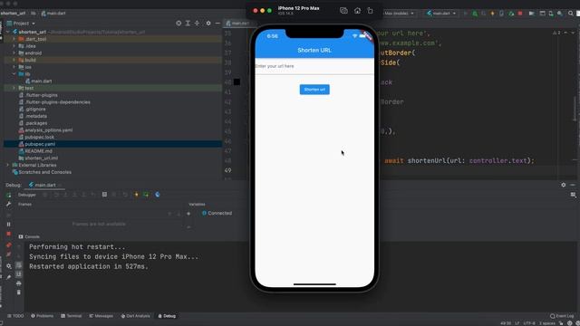Click Collapse All in project panel

[198, 24]
